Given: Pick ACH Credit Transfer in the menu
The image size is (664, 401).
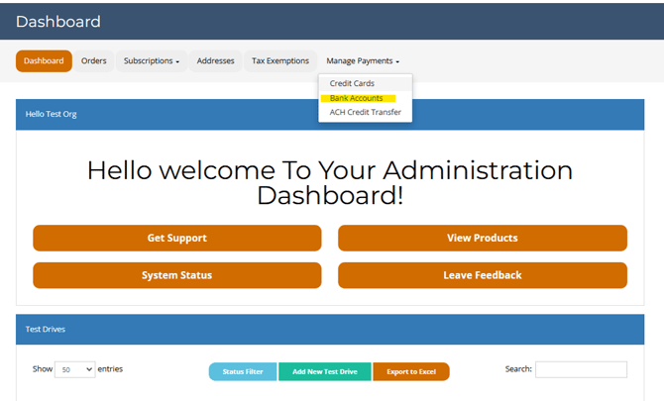Looking at the screenshot, I should tap(365, 113).
